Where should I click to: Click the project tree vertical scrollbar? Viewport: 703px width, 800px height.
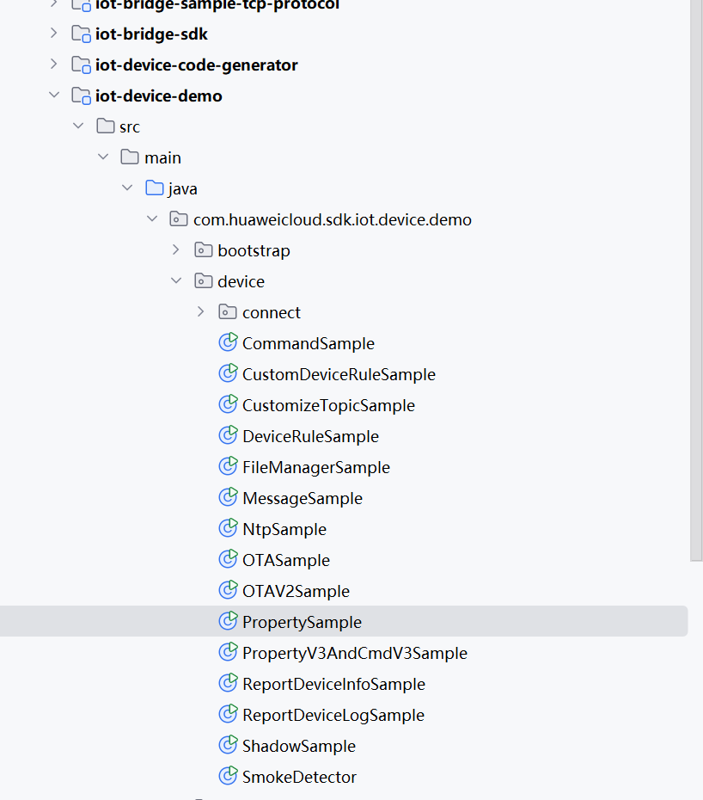[696, 280]
